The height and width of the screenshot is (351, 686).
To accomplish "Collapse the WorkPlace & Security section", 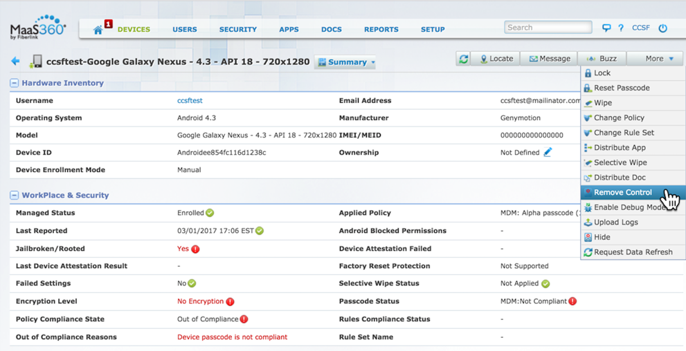I will click(x=14, y=196).
